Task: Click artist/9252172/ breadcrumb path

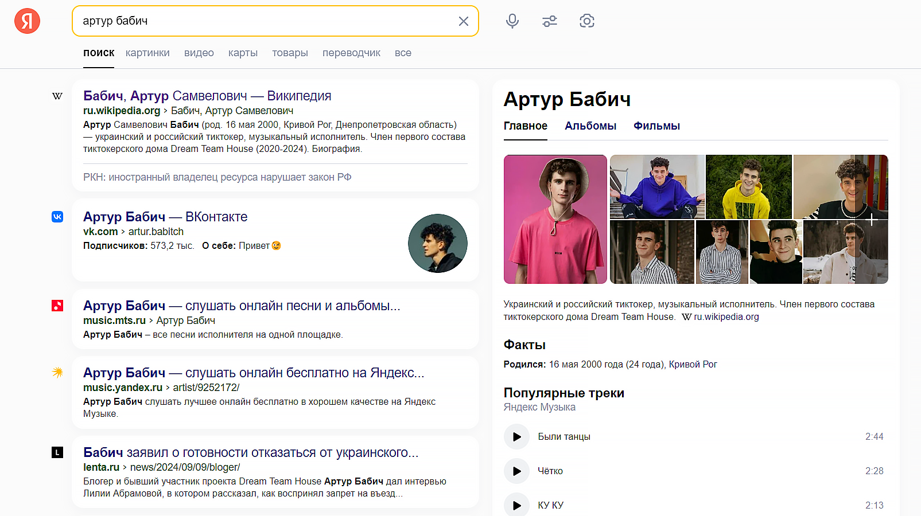Action: 206,388
